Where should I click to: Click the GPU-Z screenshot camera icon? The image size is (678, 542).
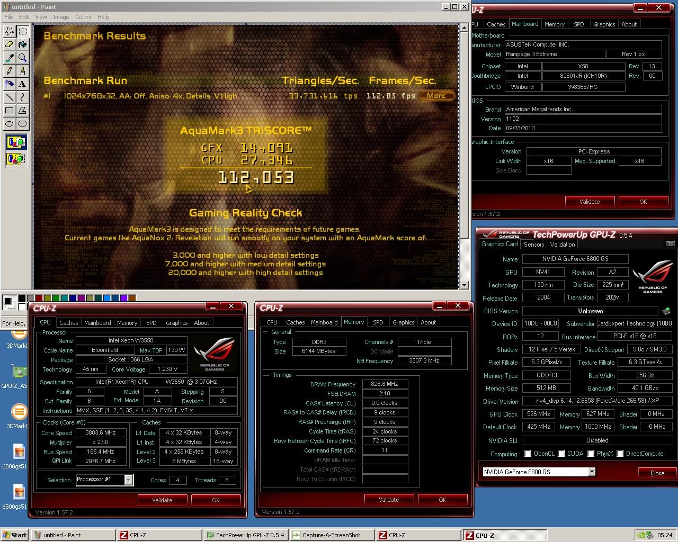point(670,243)
